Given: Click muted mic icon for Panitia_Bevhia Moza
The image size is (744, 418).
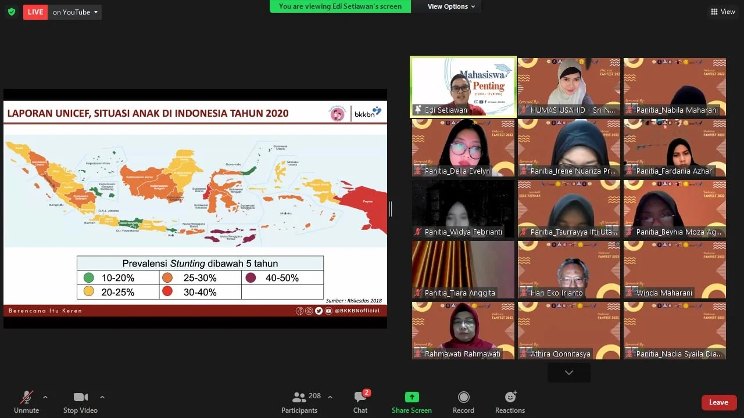Looking at the screenshot, I should coord(629,232).
